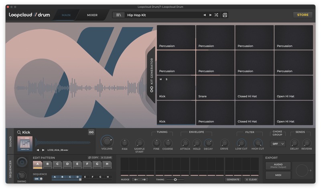Viewport: 321px width, 190px height.
Task: Load the next kit preset arrow
Action: (x=210, y=15)
